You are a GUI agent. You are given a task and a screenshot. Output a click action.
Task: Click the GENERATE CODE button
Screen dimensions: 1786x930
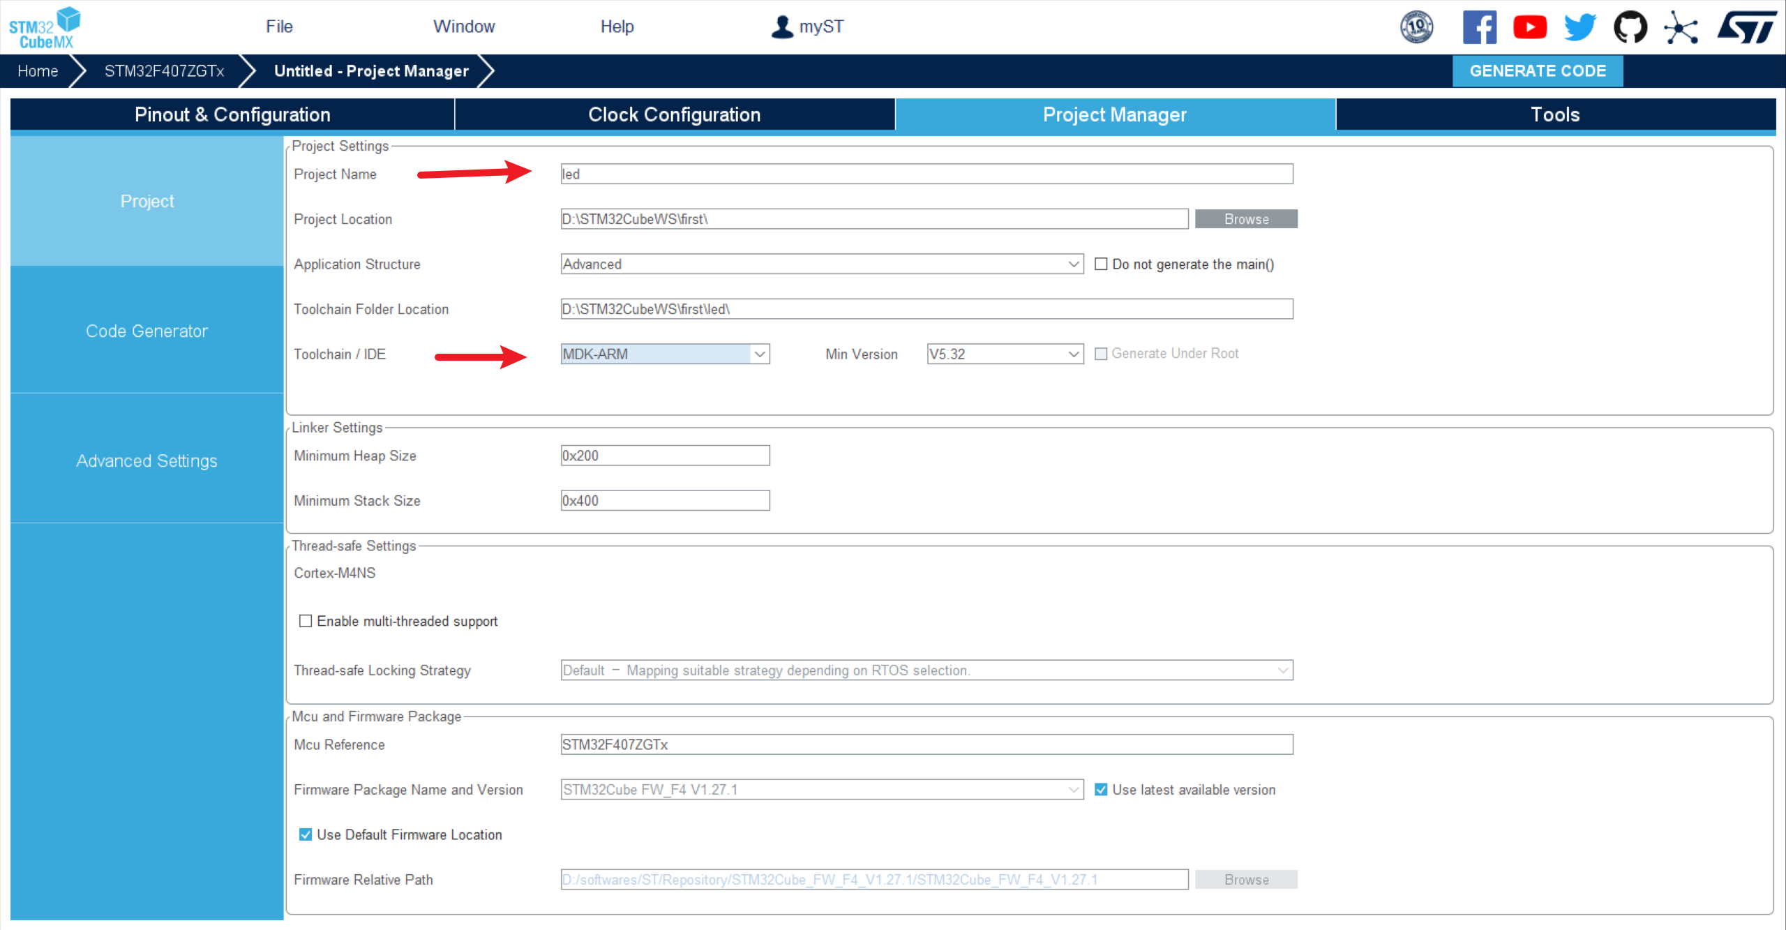pos(1537,71)
